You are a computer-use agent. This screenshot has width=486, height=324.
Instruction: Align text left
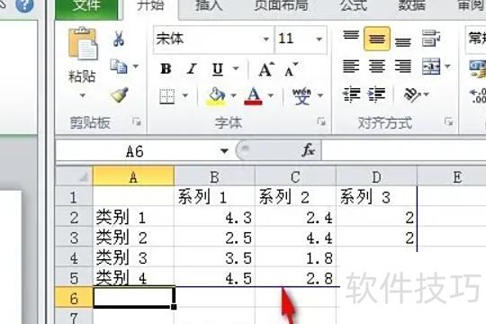pos(351,66)
